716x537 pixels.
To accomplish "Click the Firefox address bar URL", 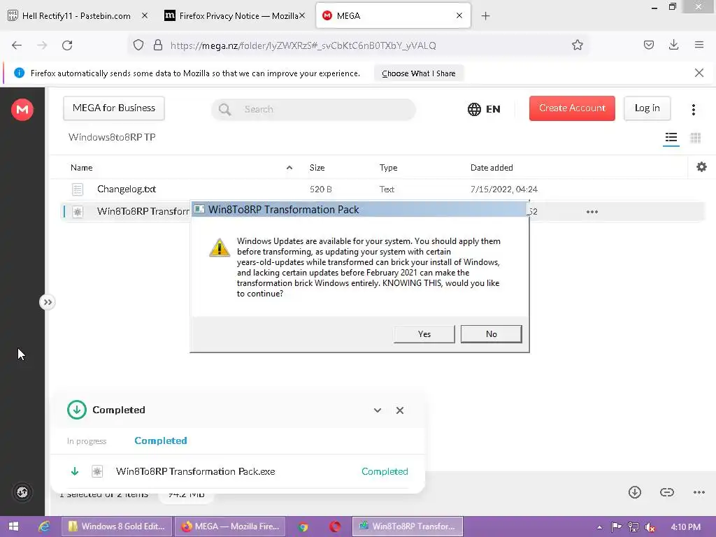I will [x=303, y=45].
